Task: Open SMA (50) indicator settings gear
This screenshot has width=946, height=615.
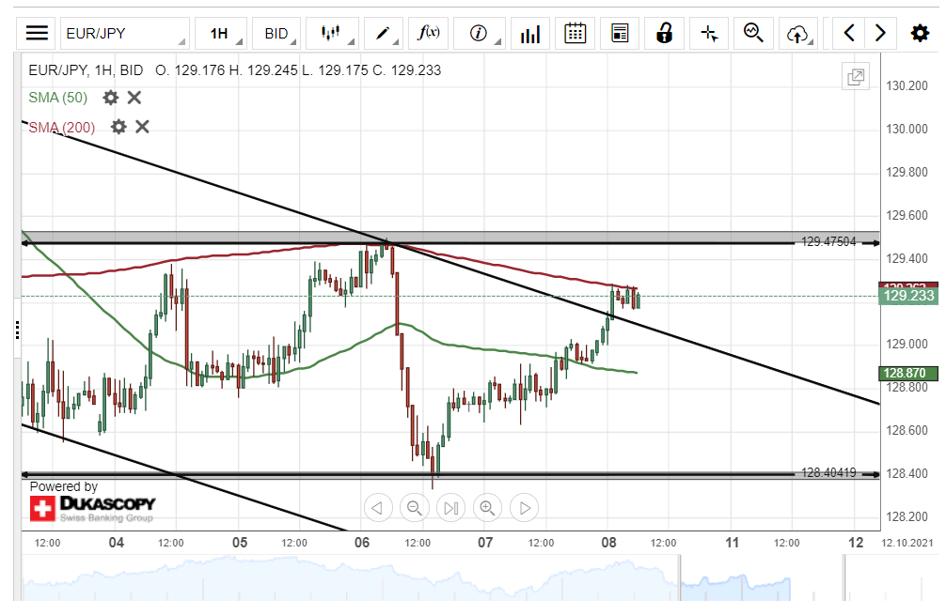Action: coord(110,98)
